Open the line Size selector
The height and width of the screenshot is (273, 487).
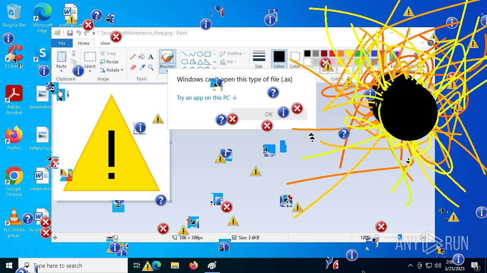tap(259, 59)
